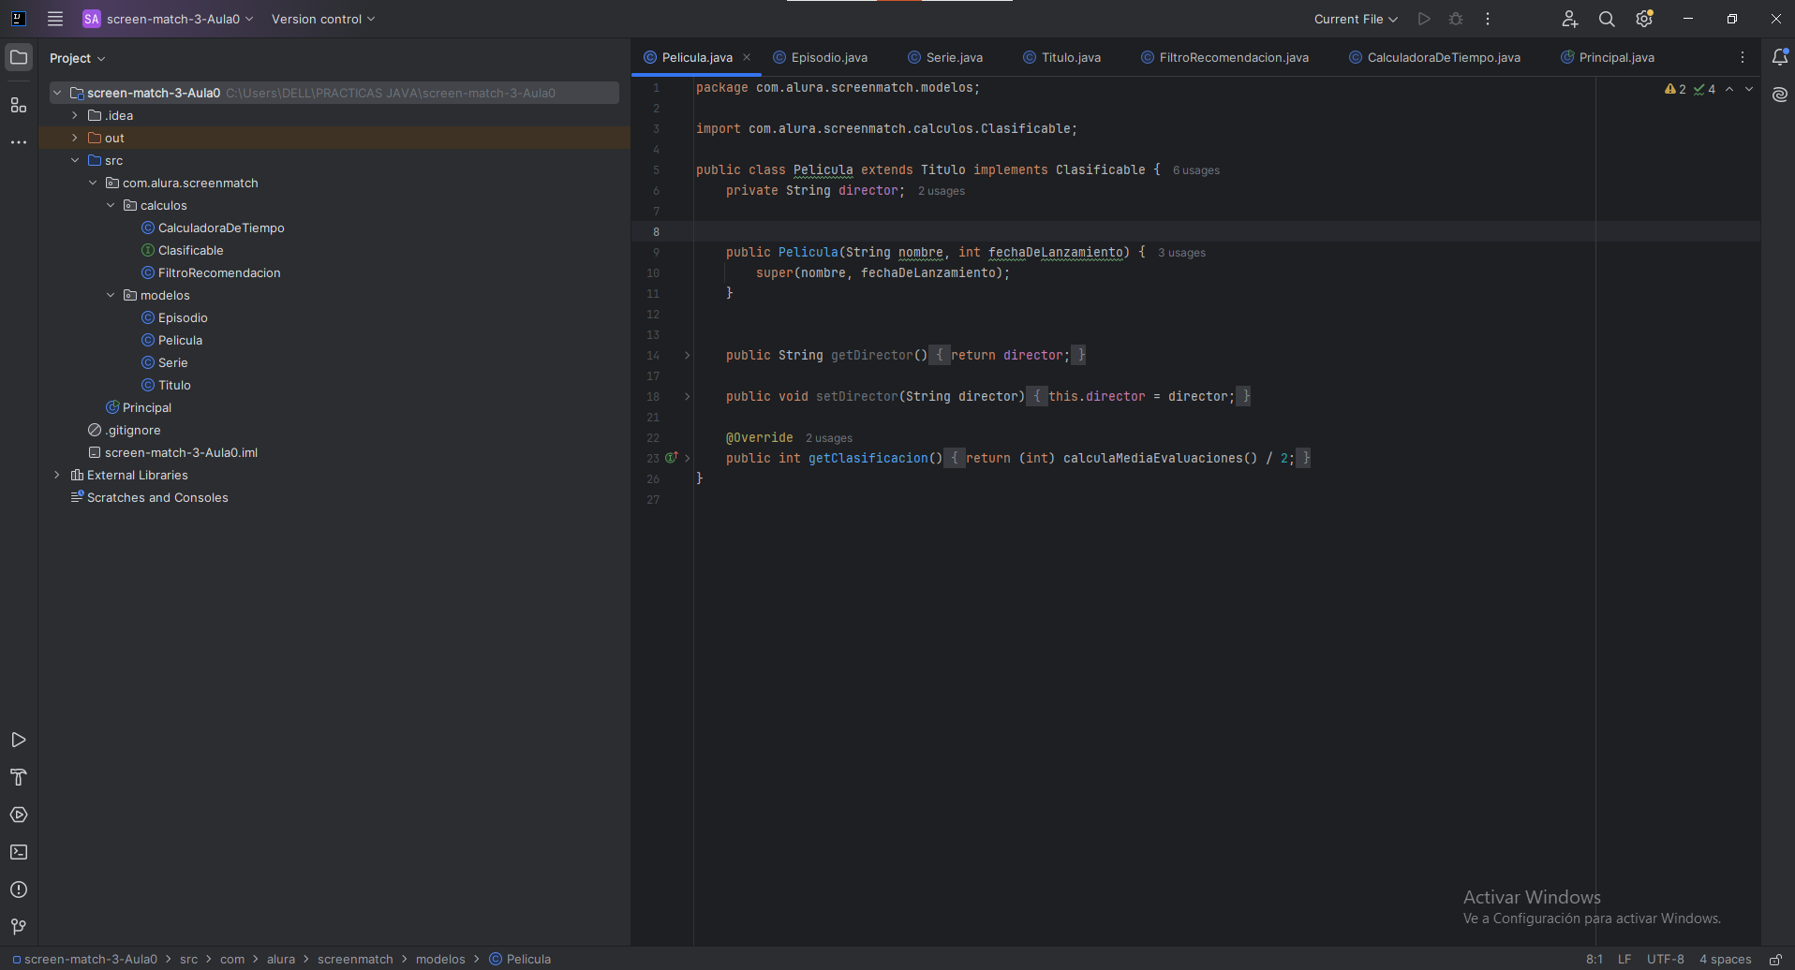
Task: Unfold the setDirector method body
Action: tap(687, 396)
